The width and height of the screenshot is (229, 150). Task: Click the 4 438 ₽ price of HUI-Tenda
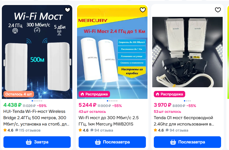click(x=12, y=105)
